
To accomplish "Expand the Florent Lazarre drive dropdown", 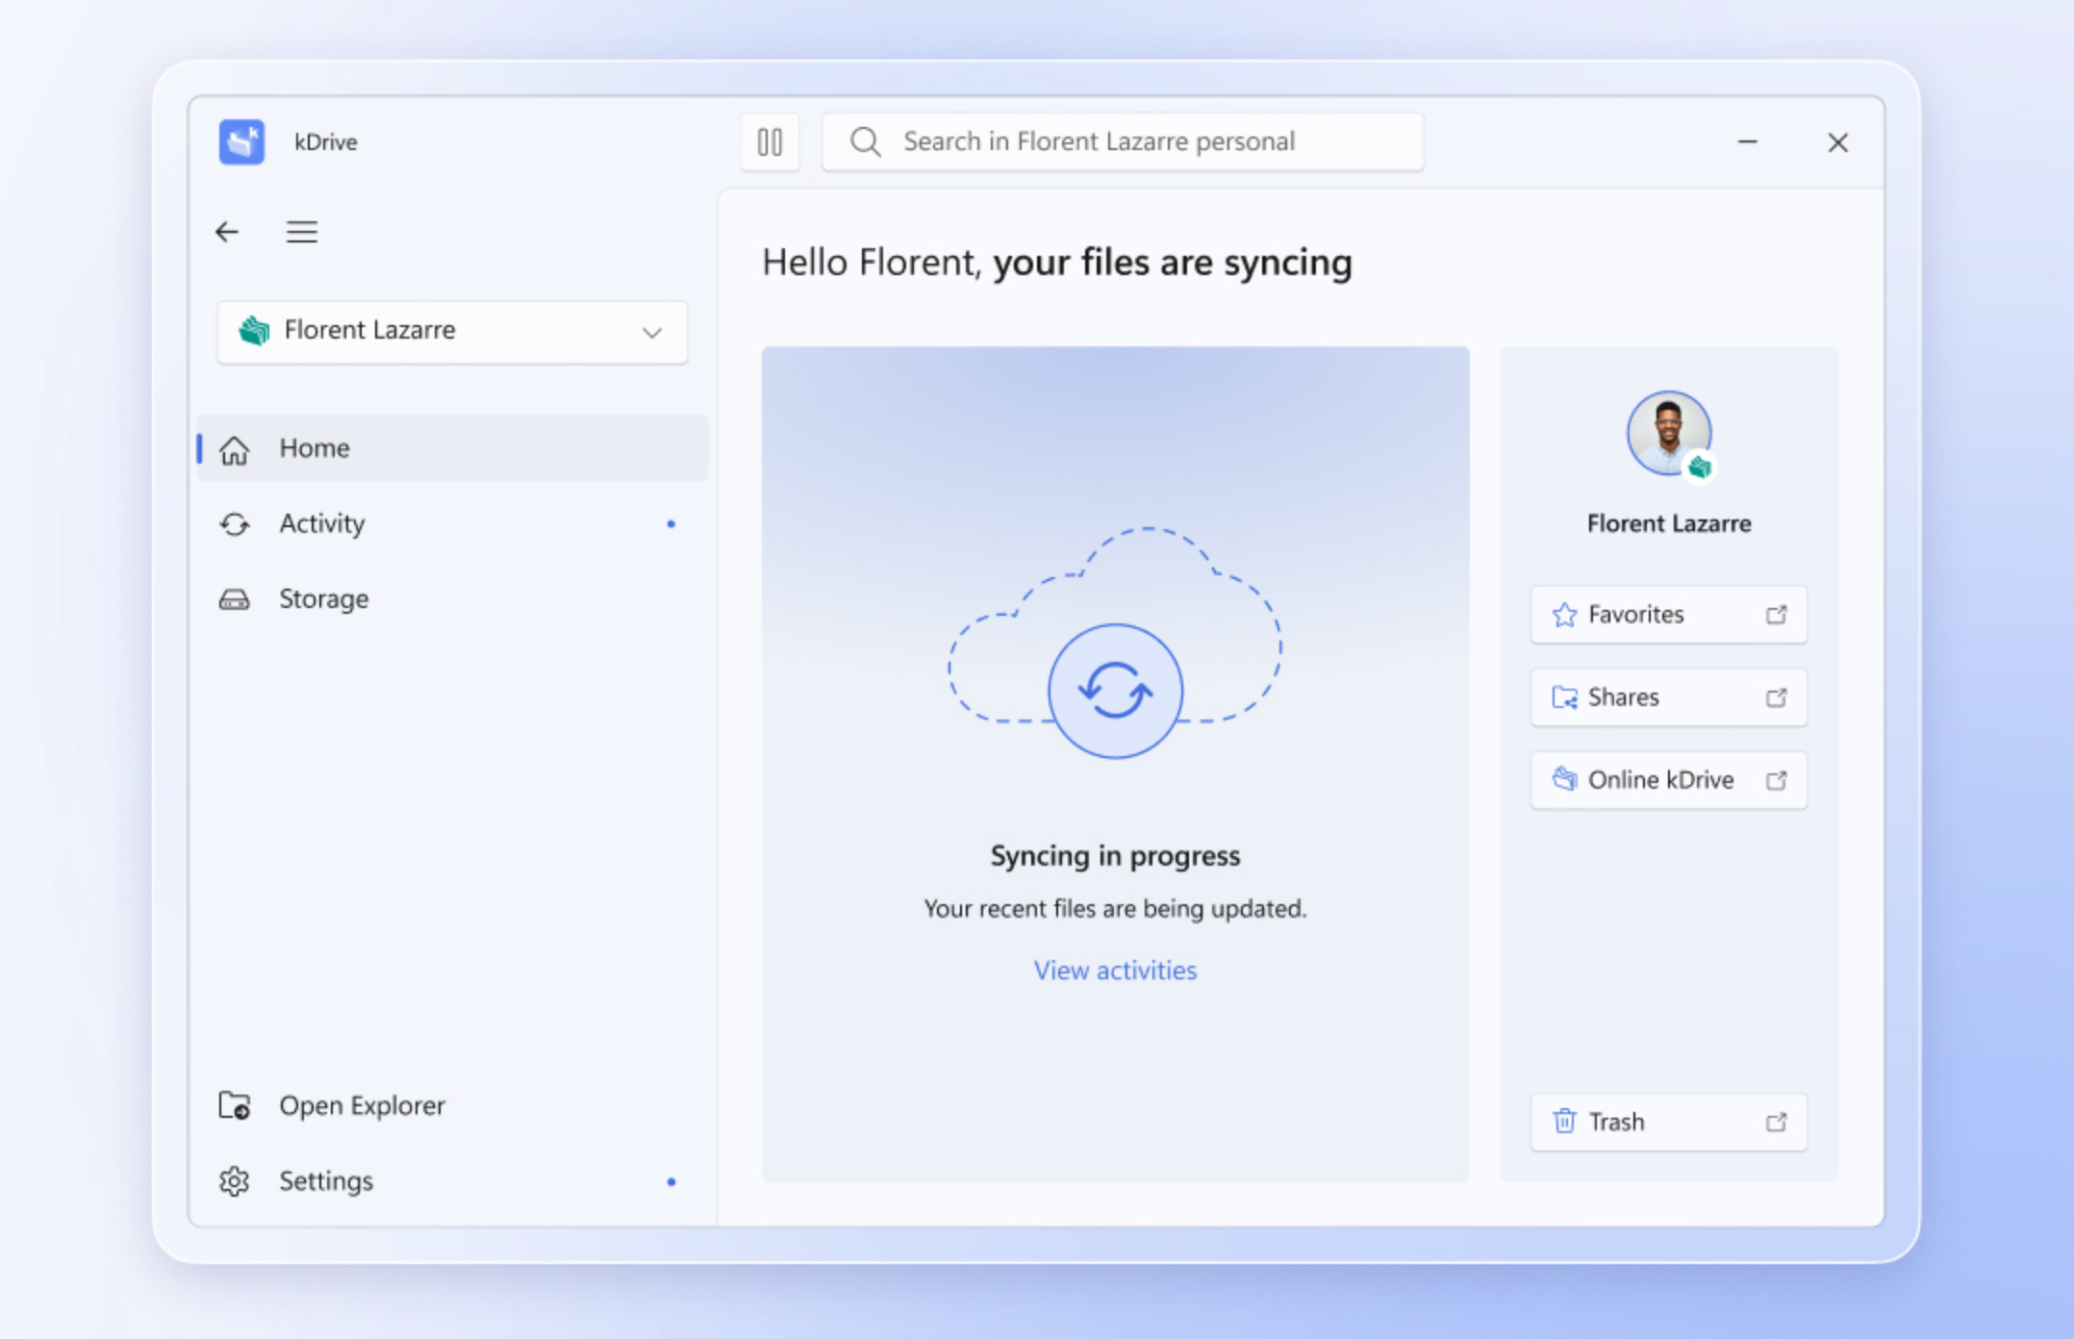I will 452,332.
